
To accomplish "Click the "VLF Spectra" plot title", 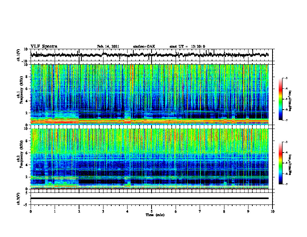I will click(x=44, y=46).
